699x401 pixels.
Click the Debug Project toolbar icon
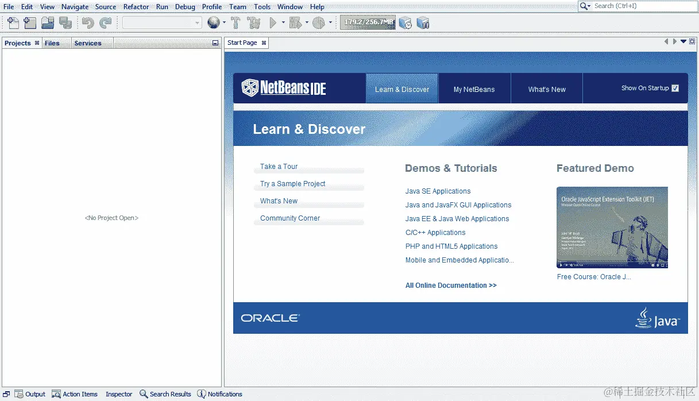(295, 23)
